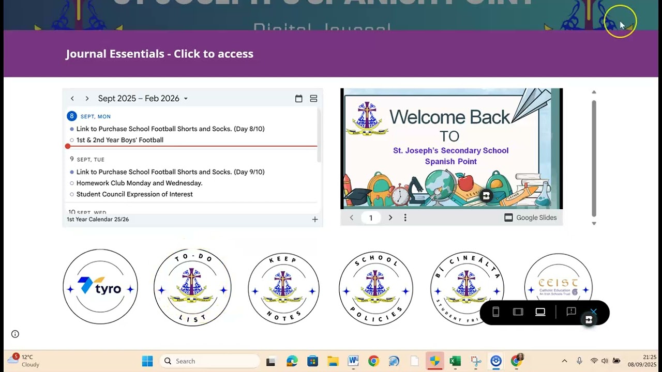The width and height of the screenshot is (662, 372).
Task: Switch calendar view using the schedule layout icon
Action: [x=313, y=99]
